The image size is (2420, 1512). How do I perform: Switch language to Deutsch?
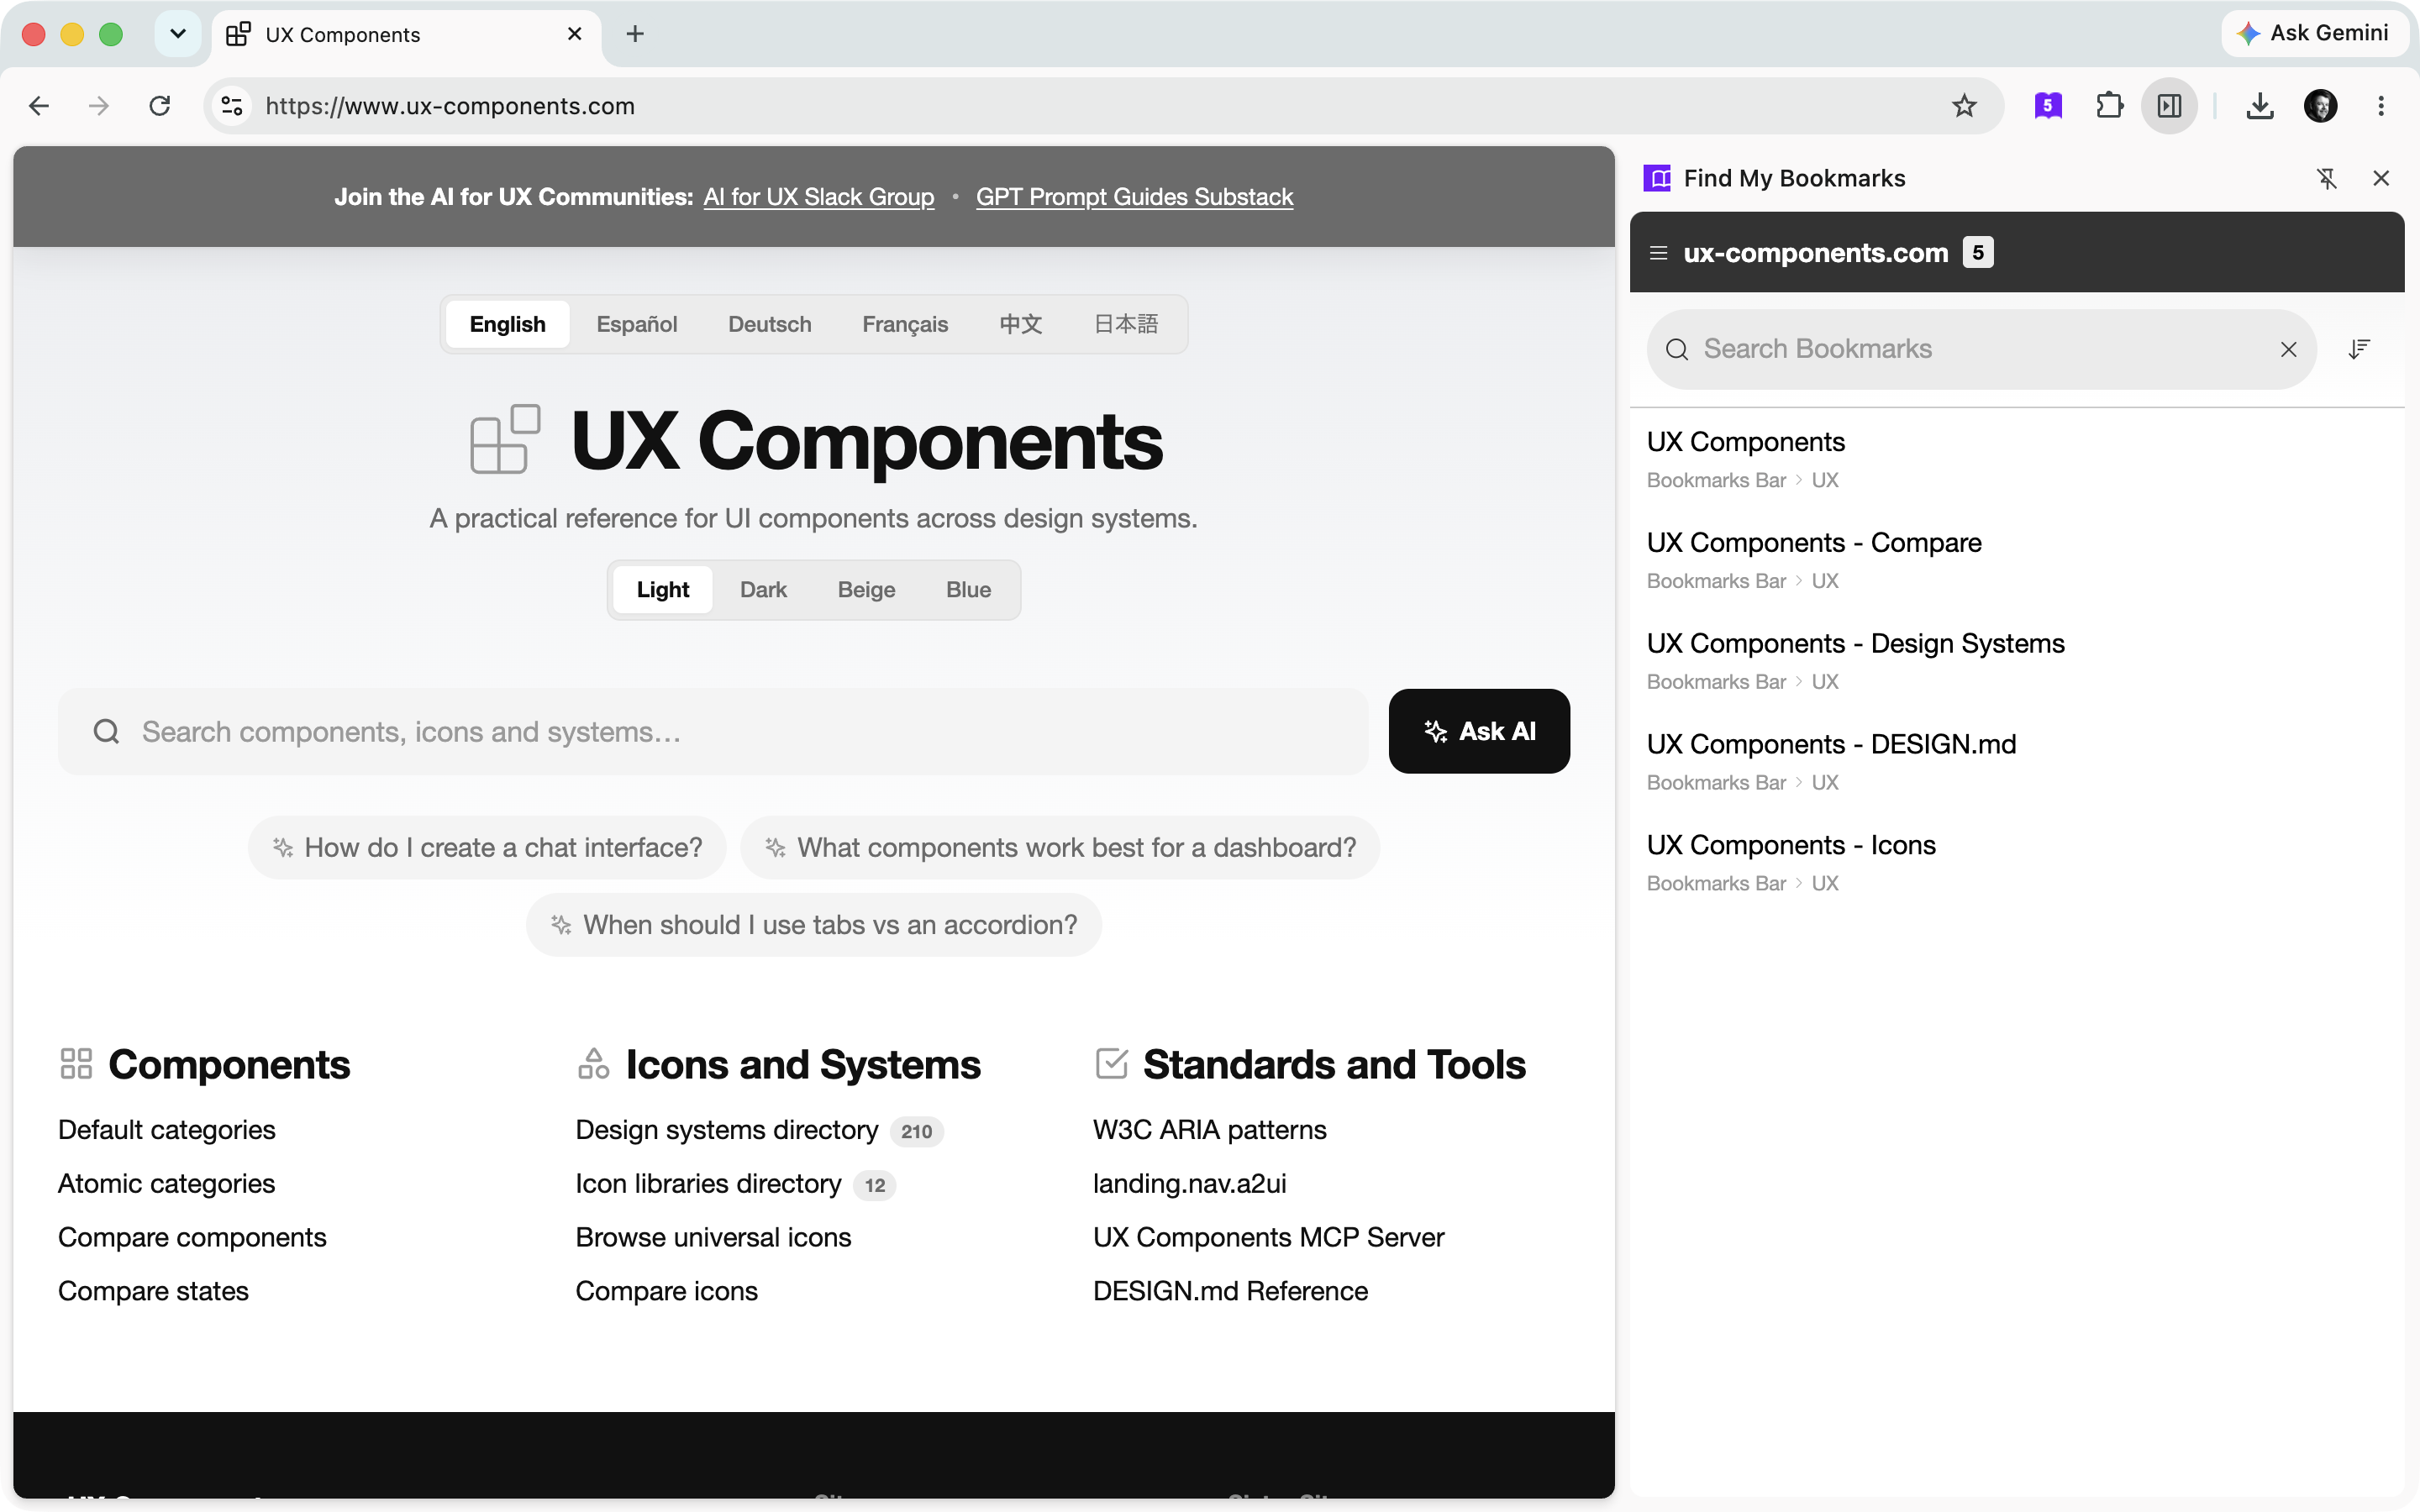point(769,324)
